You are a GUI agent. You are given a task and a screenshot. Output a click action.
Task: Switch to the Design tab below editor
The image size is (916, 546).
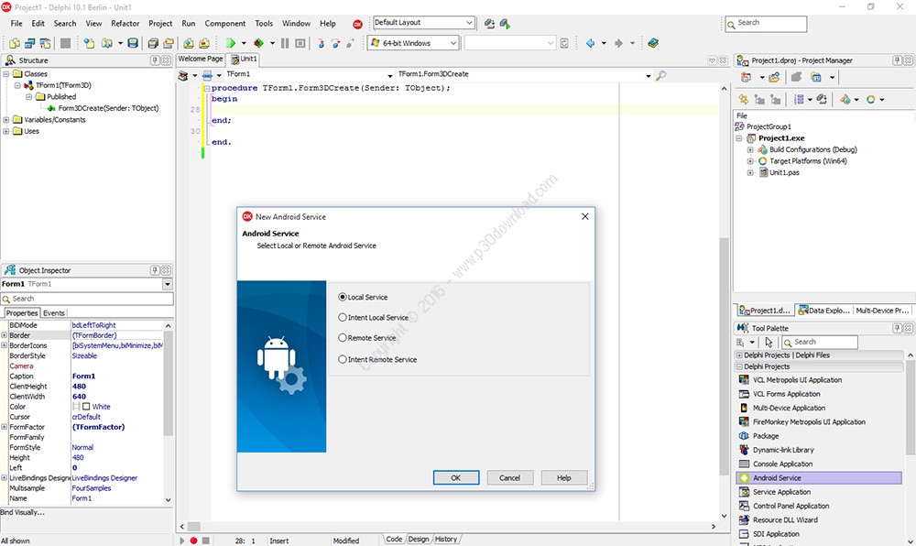click(x=419, y=539)
